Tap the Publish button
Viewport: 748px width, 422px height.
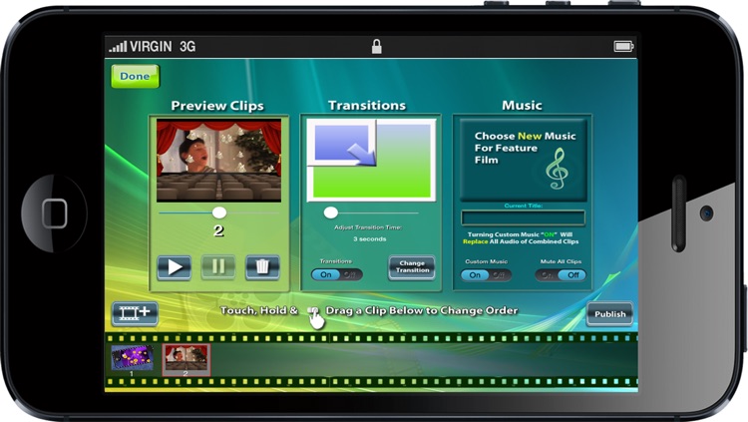(609, 314)
